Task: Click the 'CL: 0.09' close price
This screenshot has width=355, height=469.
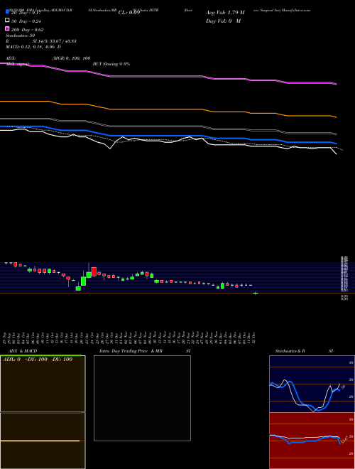Action: click(x=129, y=13)
